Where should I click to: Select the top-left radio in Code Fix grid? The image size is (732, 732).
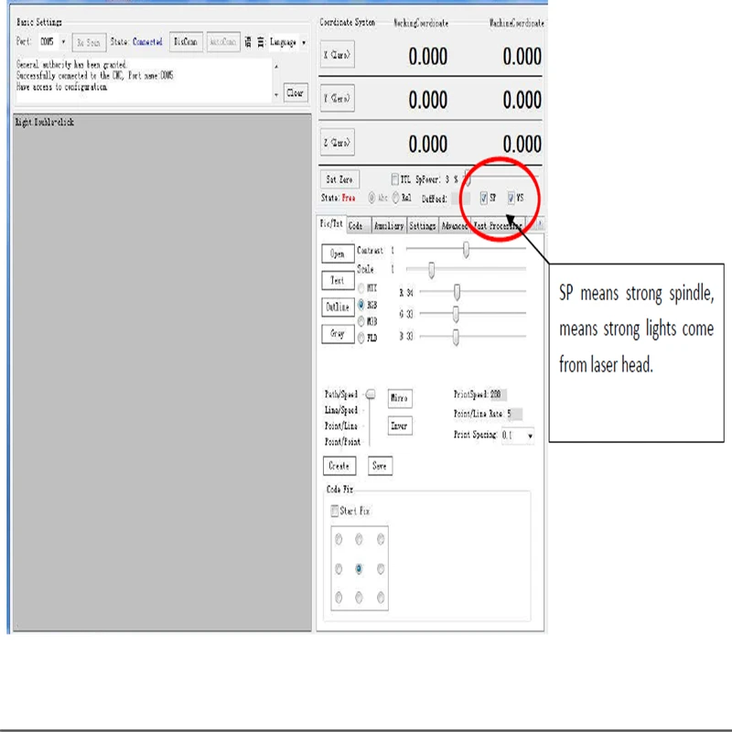[339, 540]
